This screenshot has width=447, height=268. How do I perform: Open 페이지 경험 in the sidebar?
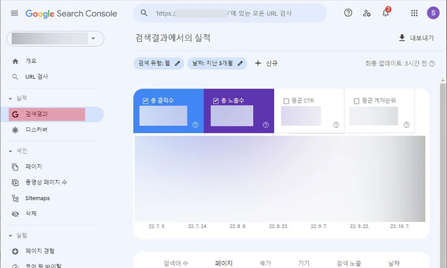point(40,251)
